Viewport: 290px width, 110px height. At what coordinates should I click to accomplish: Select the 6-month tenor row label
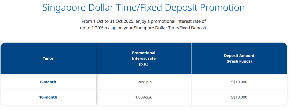[48, 82]
